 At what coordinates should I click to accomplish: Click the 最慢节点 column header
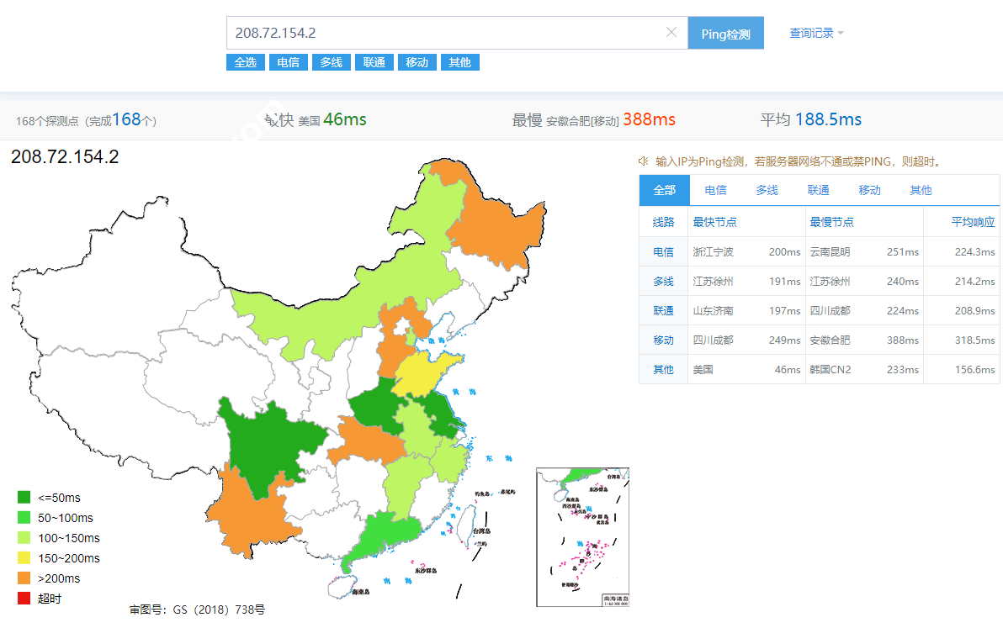point(831,222)
